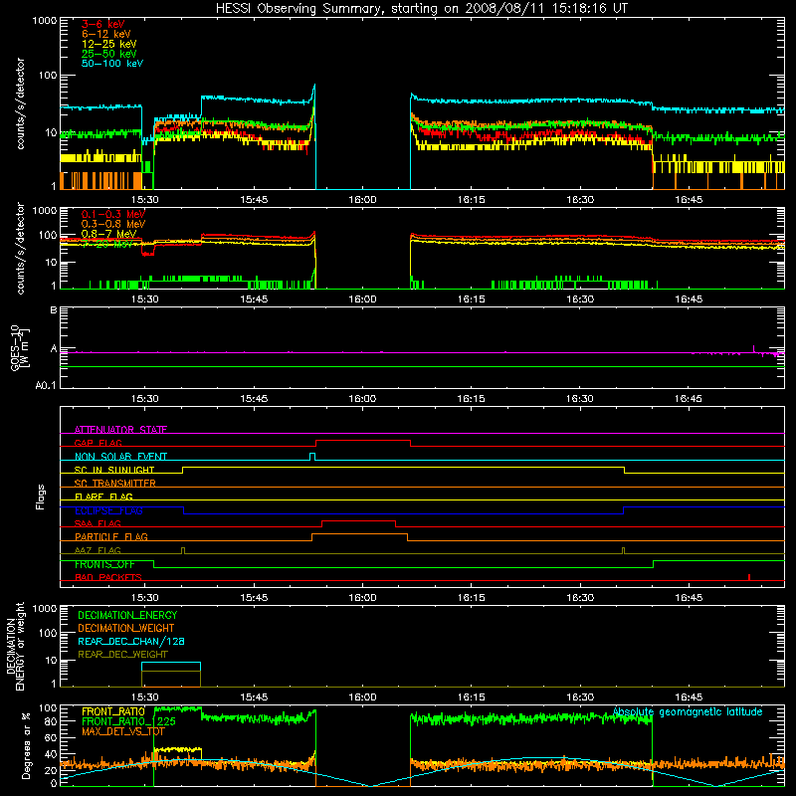Click the A0.1 level label on GOES axis
The image size is (796, 796).
coord(46,385)
